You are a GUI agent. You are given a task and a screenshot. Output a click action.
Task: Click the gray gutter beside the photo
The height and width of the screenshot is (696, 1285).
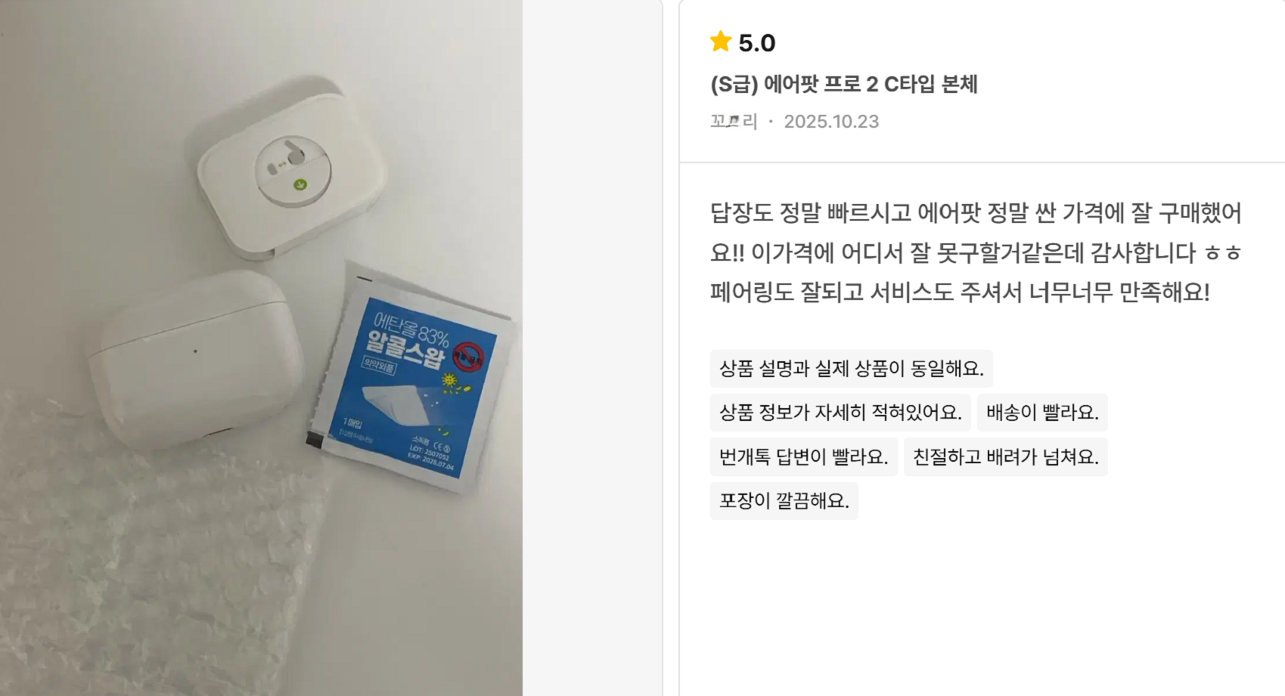[x=592, y=348]
